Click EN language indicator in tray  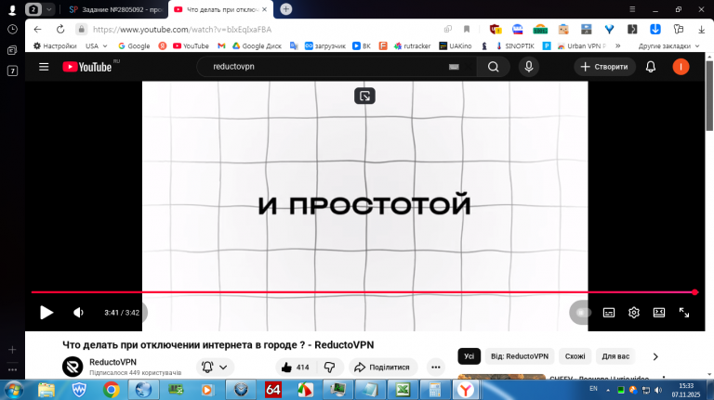coord(593,389)
